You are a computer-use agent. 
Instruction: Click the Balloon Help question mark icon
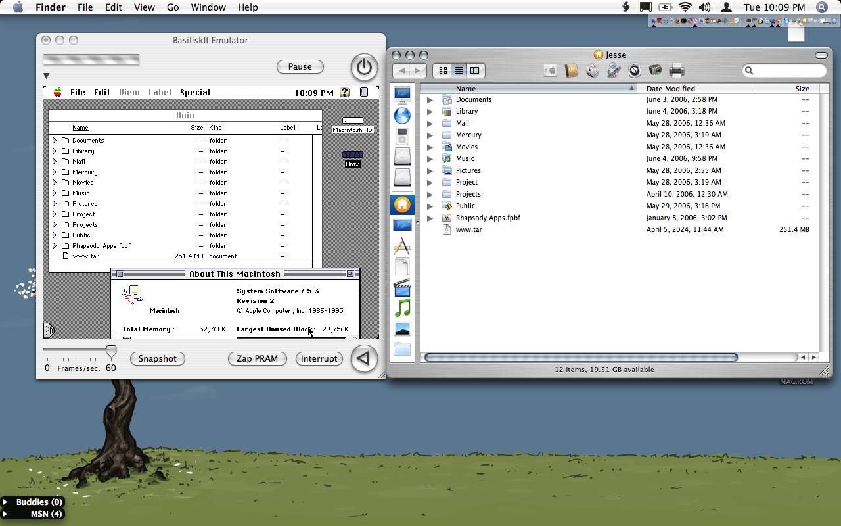pyautogui.click(x=344, y=93)
